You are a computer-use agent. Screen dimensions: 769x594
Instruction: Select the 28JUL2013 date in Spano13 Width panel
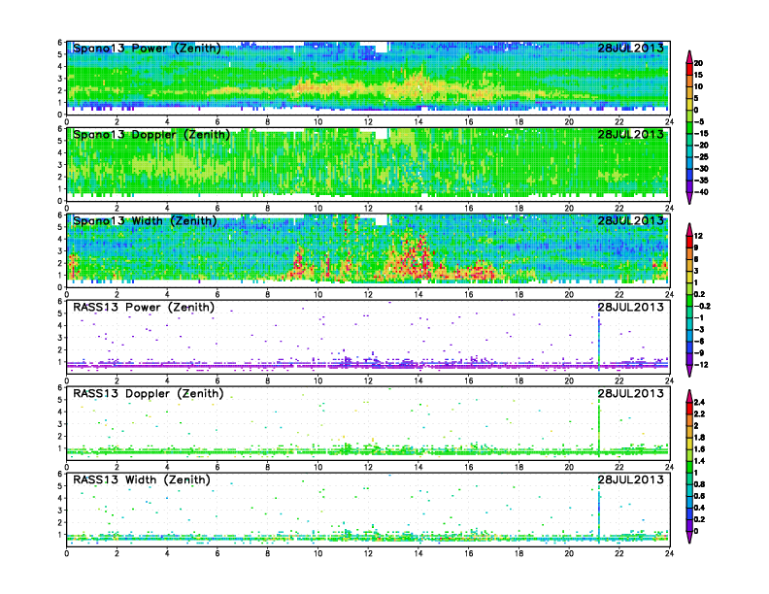click(x=630, y=220)
